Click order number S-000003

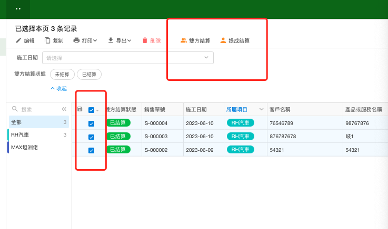pos(156,137)
